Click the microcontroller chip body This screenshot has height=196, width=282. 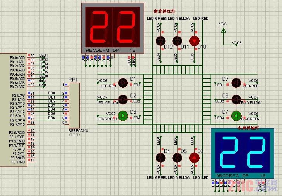click(13, 110)
